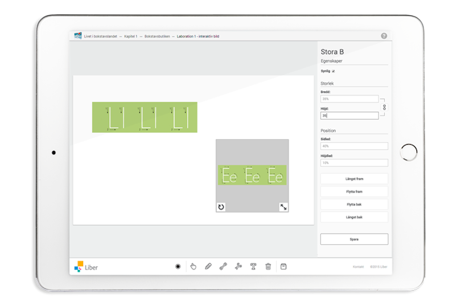Click the resize handle on Ee image

tap(283, 207)
